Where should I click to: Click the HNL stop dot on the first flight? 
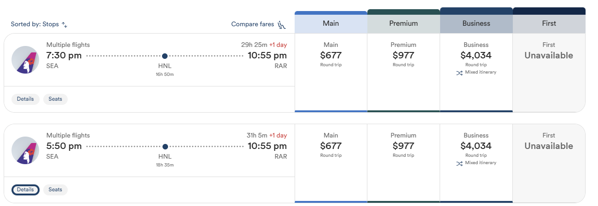tap(165, 56)
